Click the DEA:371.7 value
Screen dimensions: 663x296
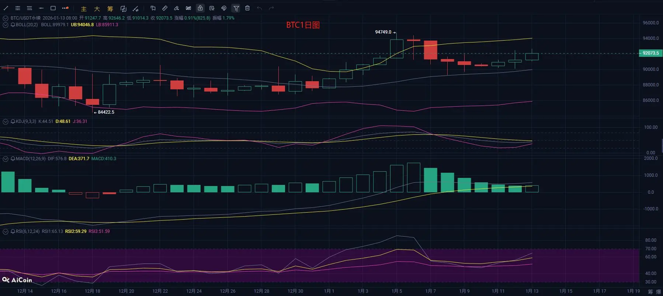(79, 159)
